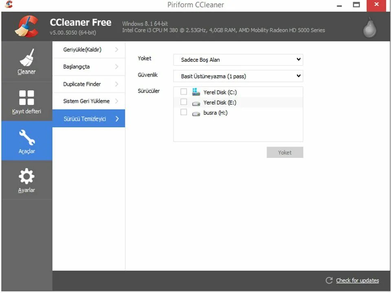Open the Başlangıçta tool tab
The width and height of the screenshot is (391, 293).
tap(89, 67)
